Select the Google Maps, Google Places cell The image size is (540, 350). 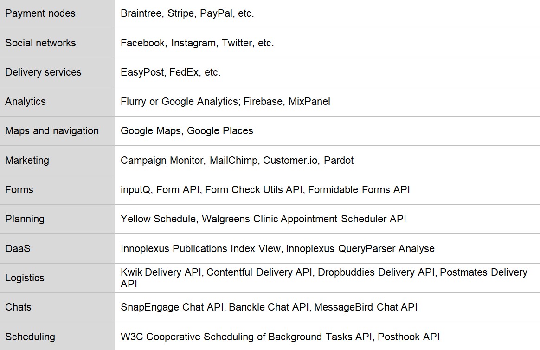click(x=186, y=130)
